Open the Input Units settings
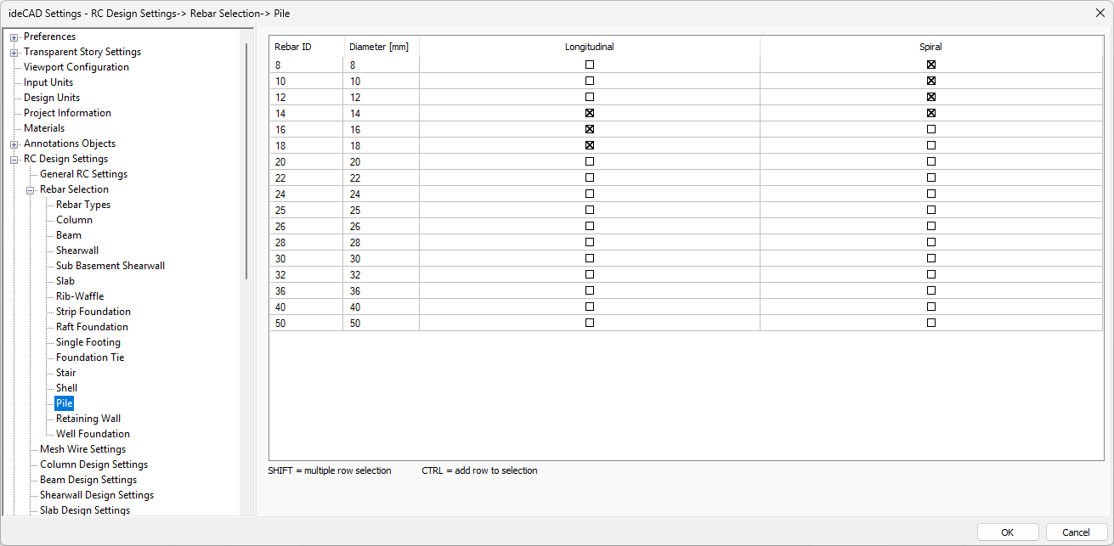This screenshot has height=546, width=1114. pos(48,82)
